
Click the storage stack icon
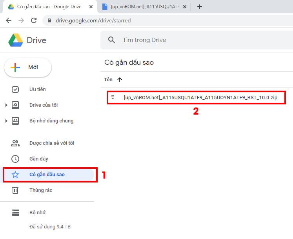coord(15,213)
